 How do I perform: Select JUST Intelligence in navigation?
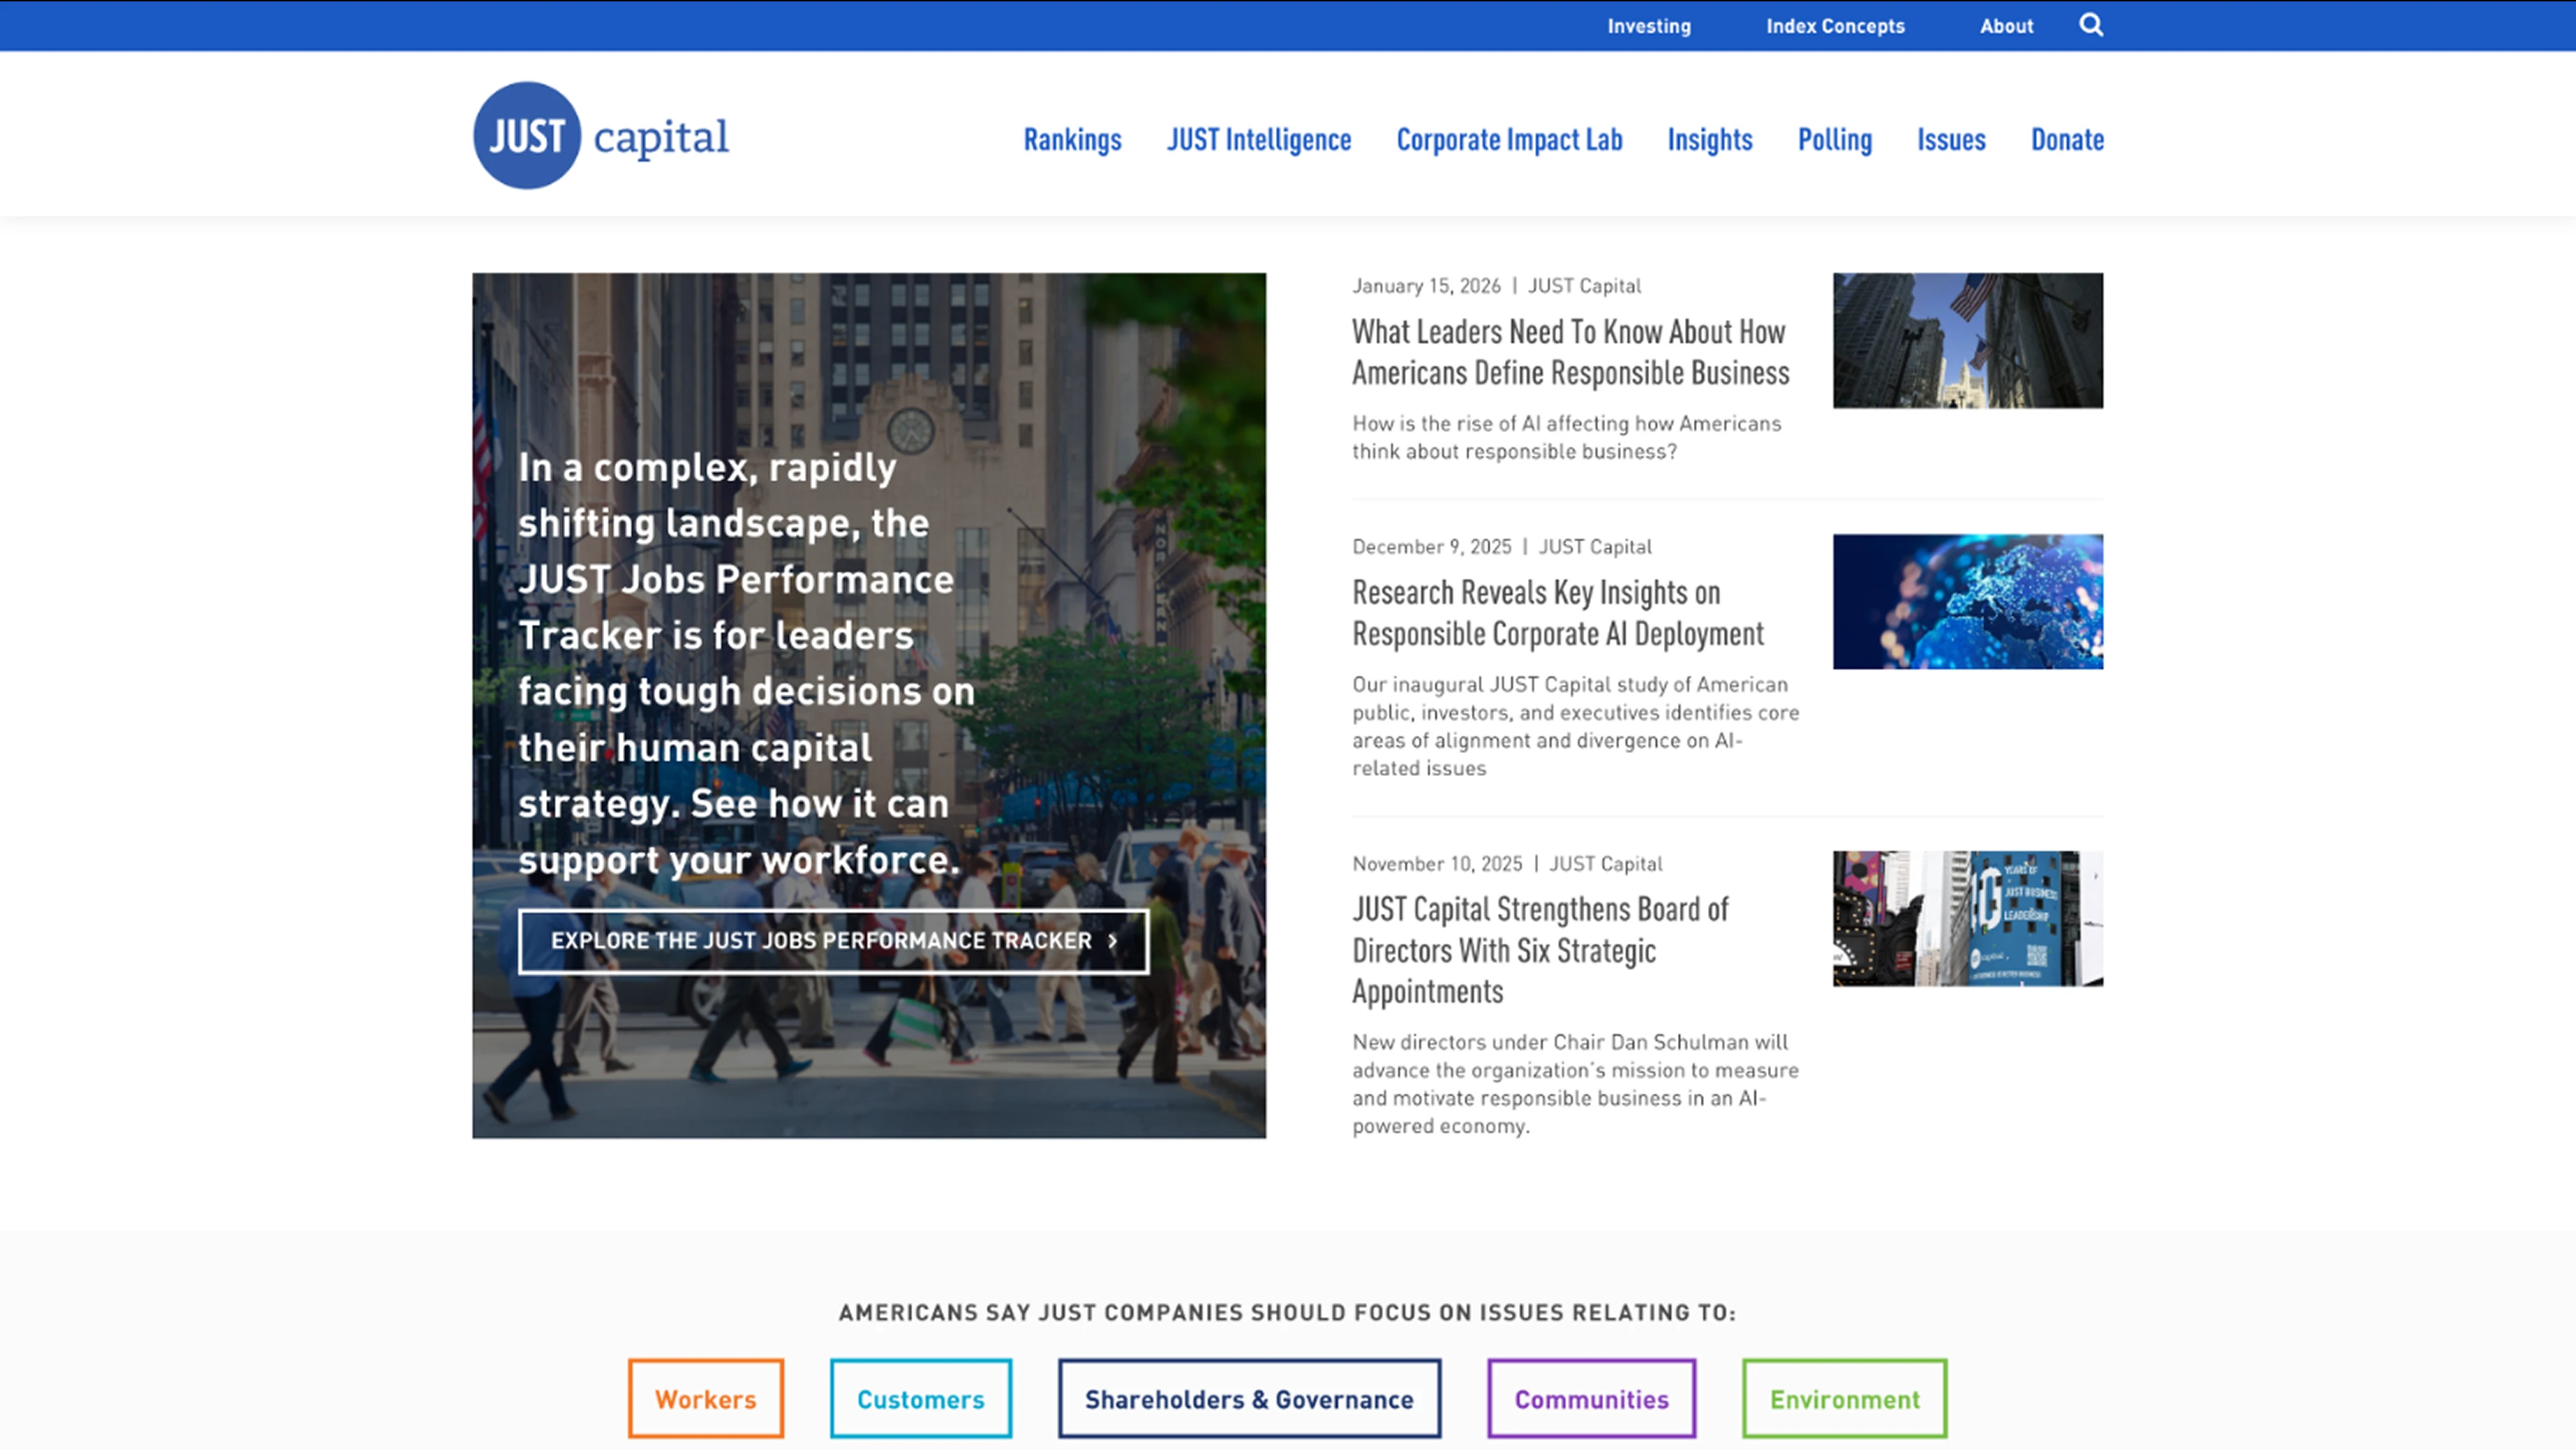[1259, 140]
